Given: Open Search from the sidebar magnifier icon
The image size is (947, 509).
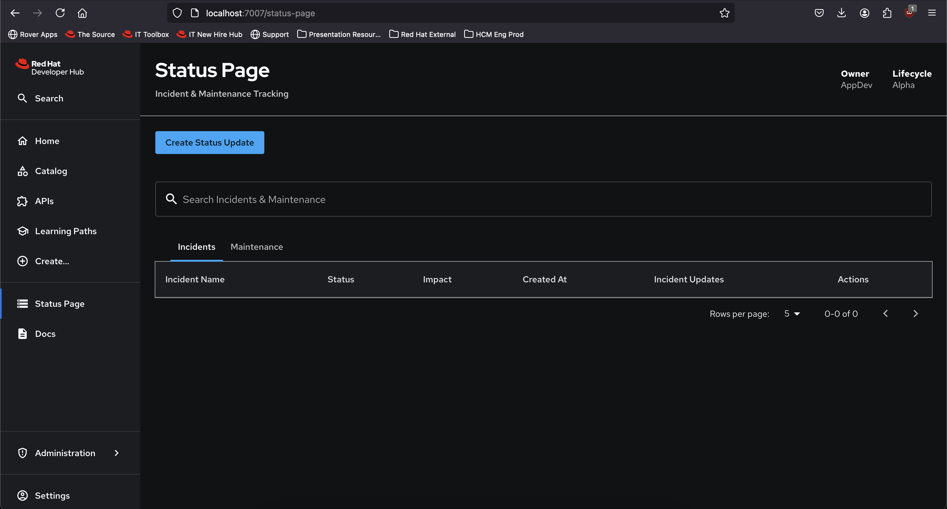Looking at the screenshot, I should (23, 98).
